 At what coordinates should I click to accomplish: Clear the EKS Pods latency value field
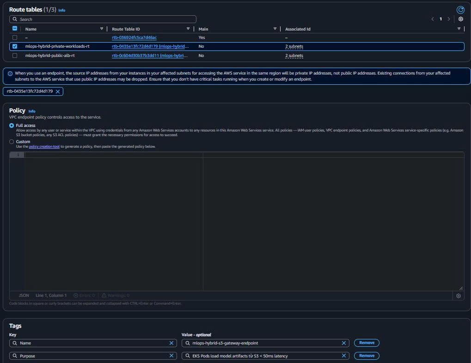(x=343, y=356)
